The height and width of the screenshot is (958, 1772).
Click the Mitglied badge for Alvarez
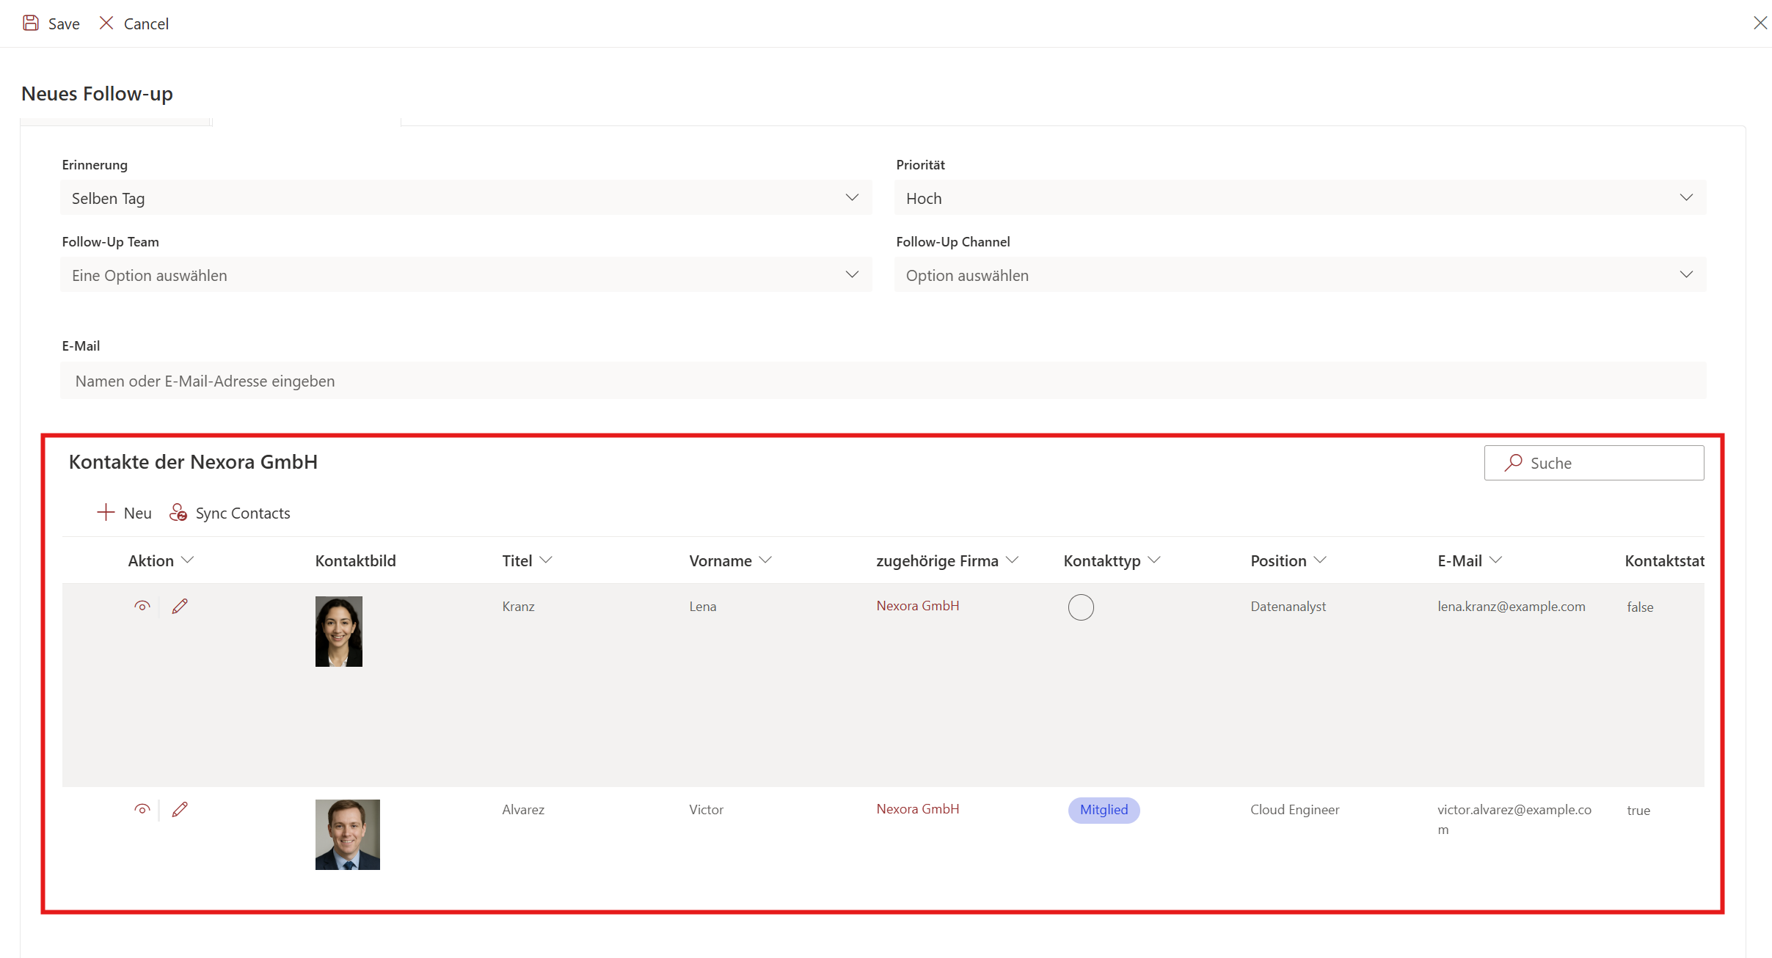[1104, 810]
